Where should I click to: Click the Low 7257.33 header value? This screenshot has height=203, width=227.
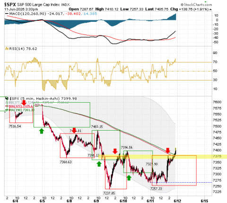click(132, 9)
